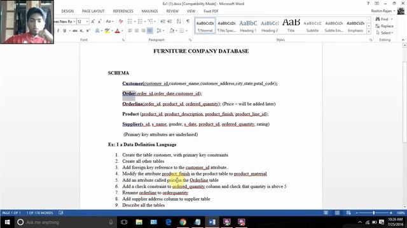This screenshot has width=407, height=228.
Task: Switch to Read Mode view
Action: (326, 213)
